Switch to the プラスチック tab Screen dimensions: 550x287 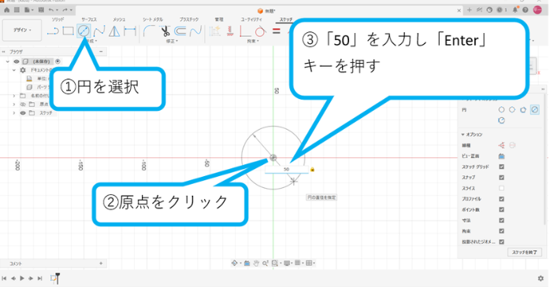tap(188, 19)
